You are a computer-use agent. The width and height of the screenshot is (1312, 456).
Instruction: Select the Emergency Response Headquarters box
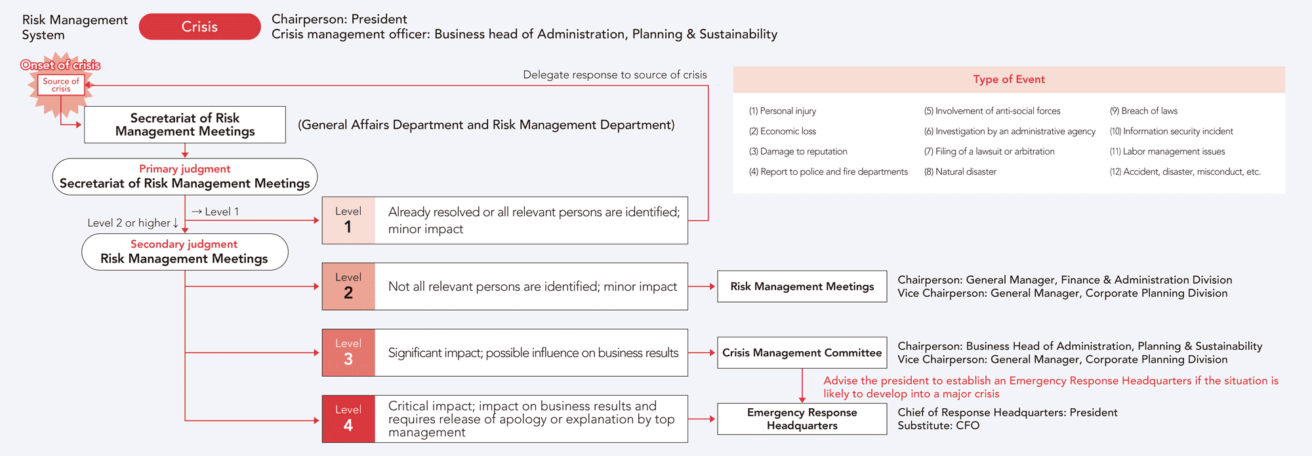802,419
